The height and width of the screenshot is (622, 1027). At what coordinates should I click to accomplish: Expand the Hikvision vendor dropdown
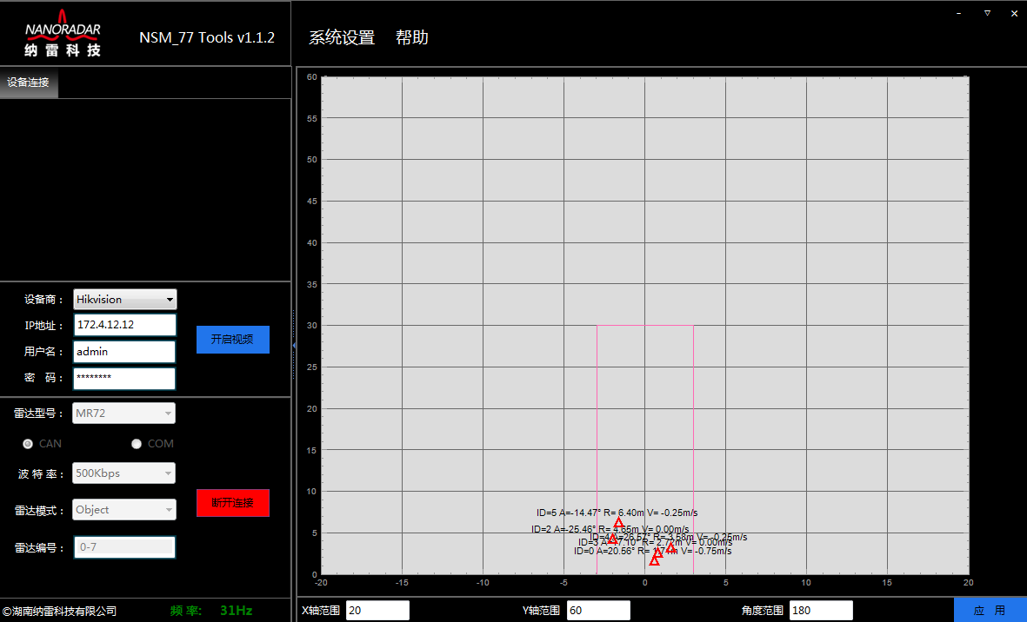125,300
